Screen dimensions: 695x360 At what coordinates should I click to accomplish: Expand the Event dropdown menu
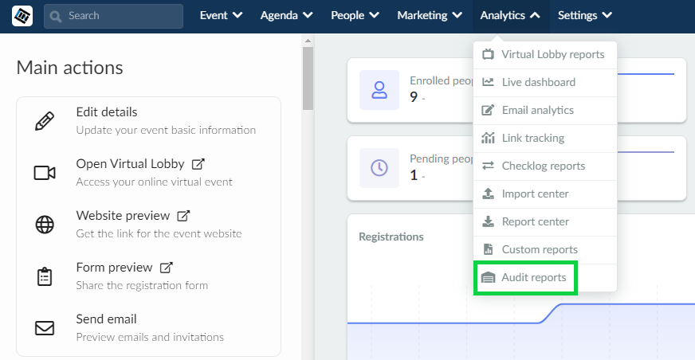point(222,15)
